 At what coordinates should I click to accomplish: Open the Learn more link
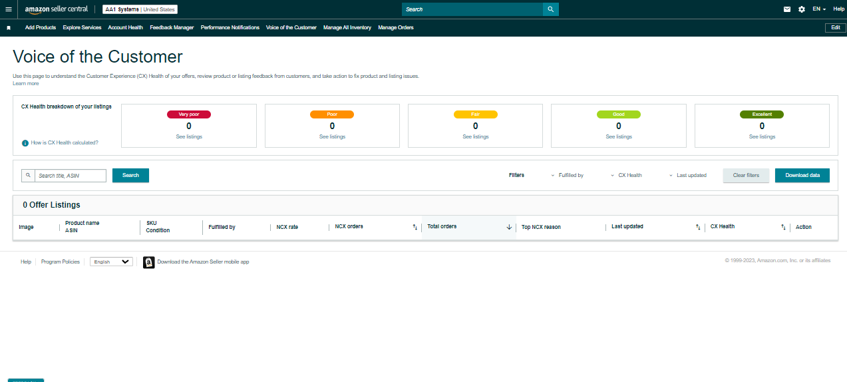coord(26,84)
